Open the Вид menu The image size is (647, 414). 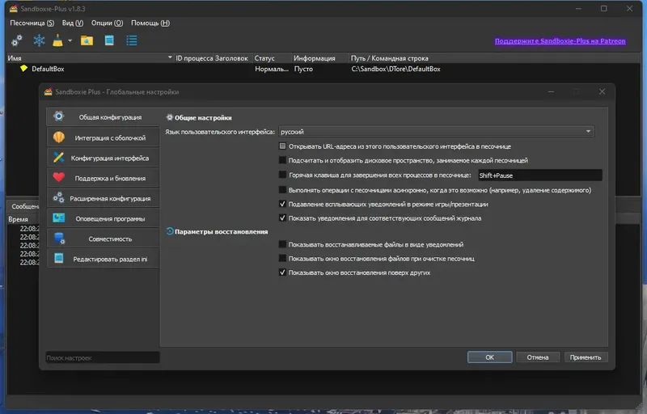point(73,23)
